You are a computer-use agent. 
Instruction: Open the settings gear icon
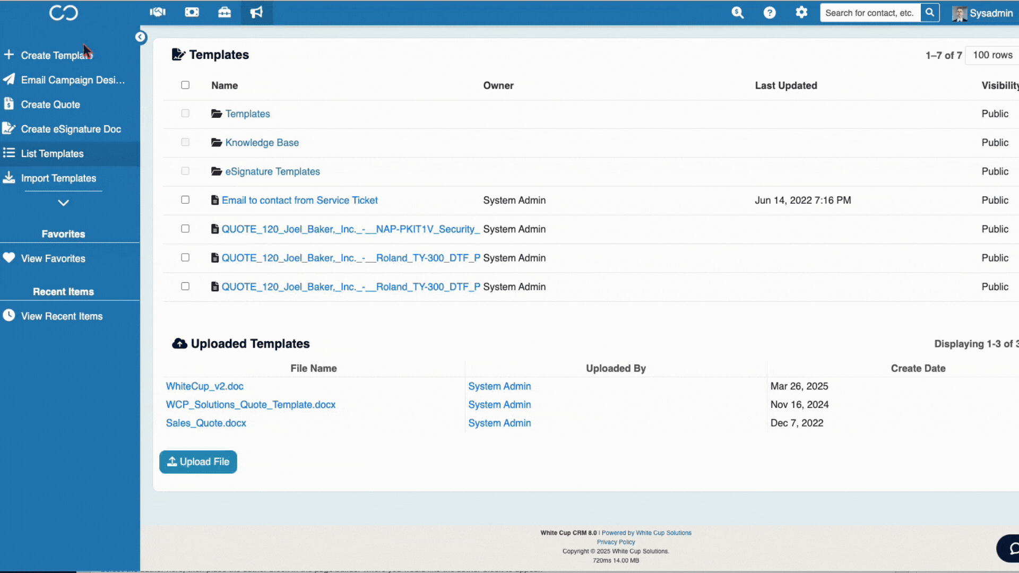801,12
